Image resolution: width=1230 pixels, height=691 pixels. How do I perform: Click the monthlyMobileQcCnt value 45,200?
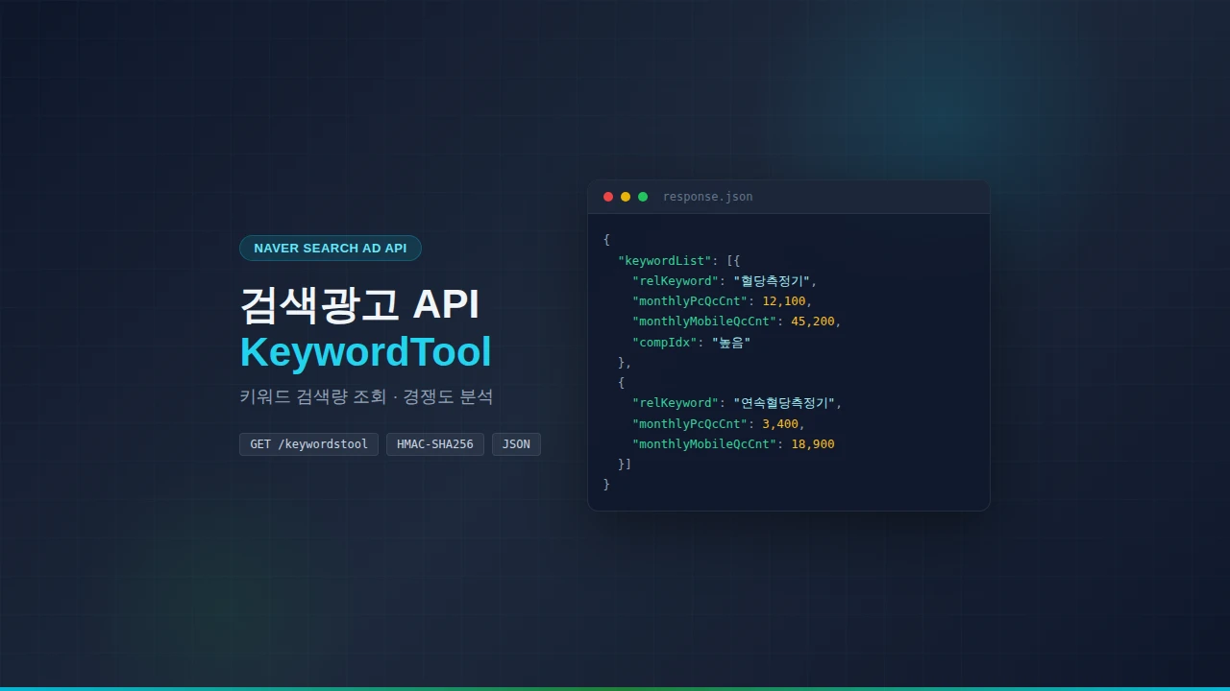[x=813, y=321]
